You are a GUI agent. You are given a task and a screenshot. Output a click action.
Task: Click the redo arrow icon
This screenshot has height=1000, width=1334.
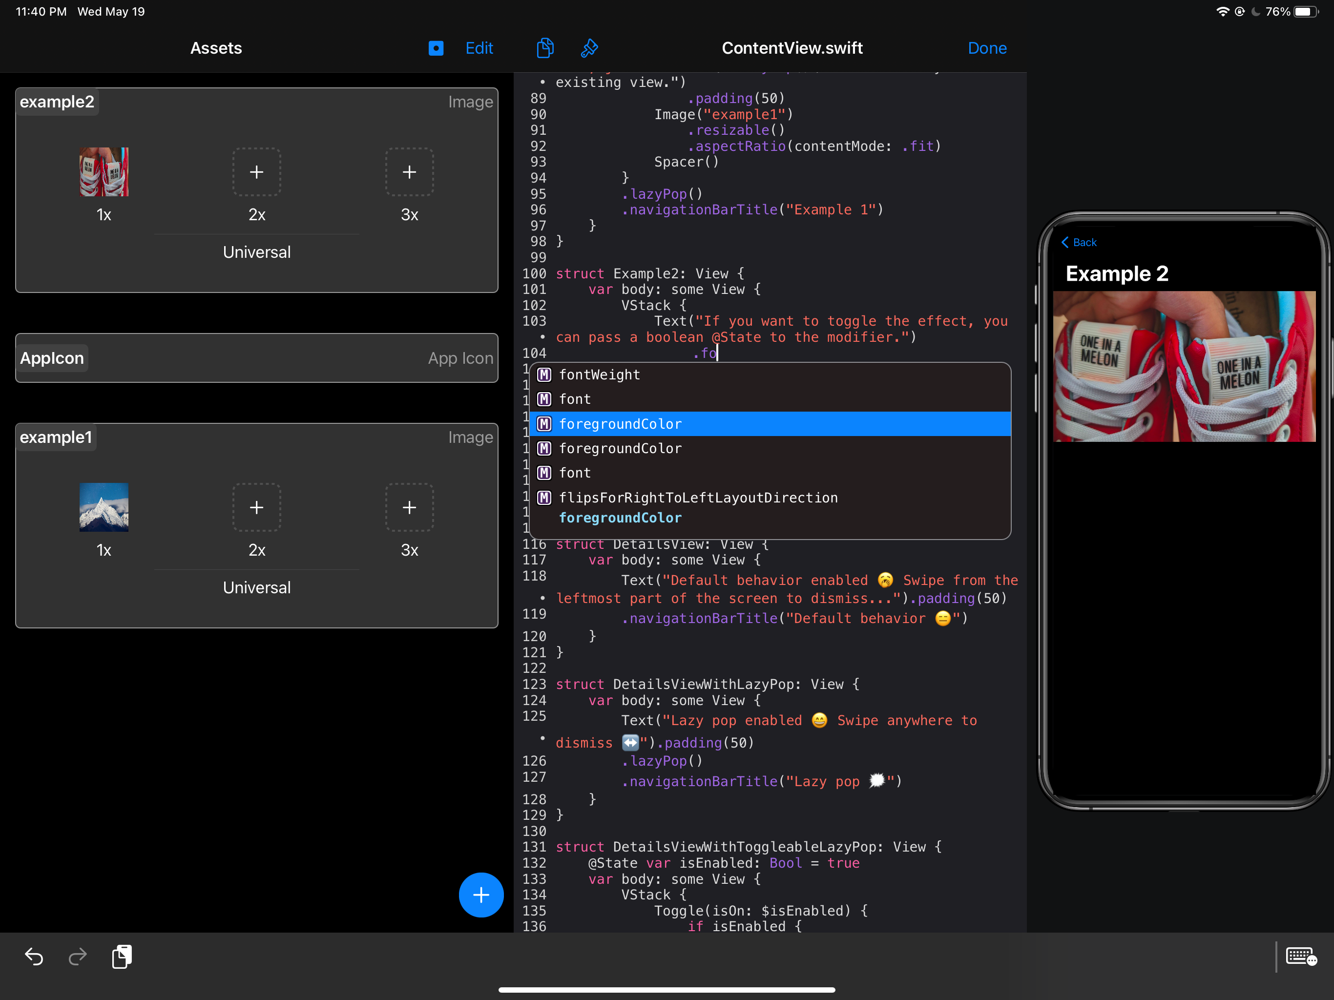tap(78, 957)
